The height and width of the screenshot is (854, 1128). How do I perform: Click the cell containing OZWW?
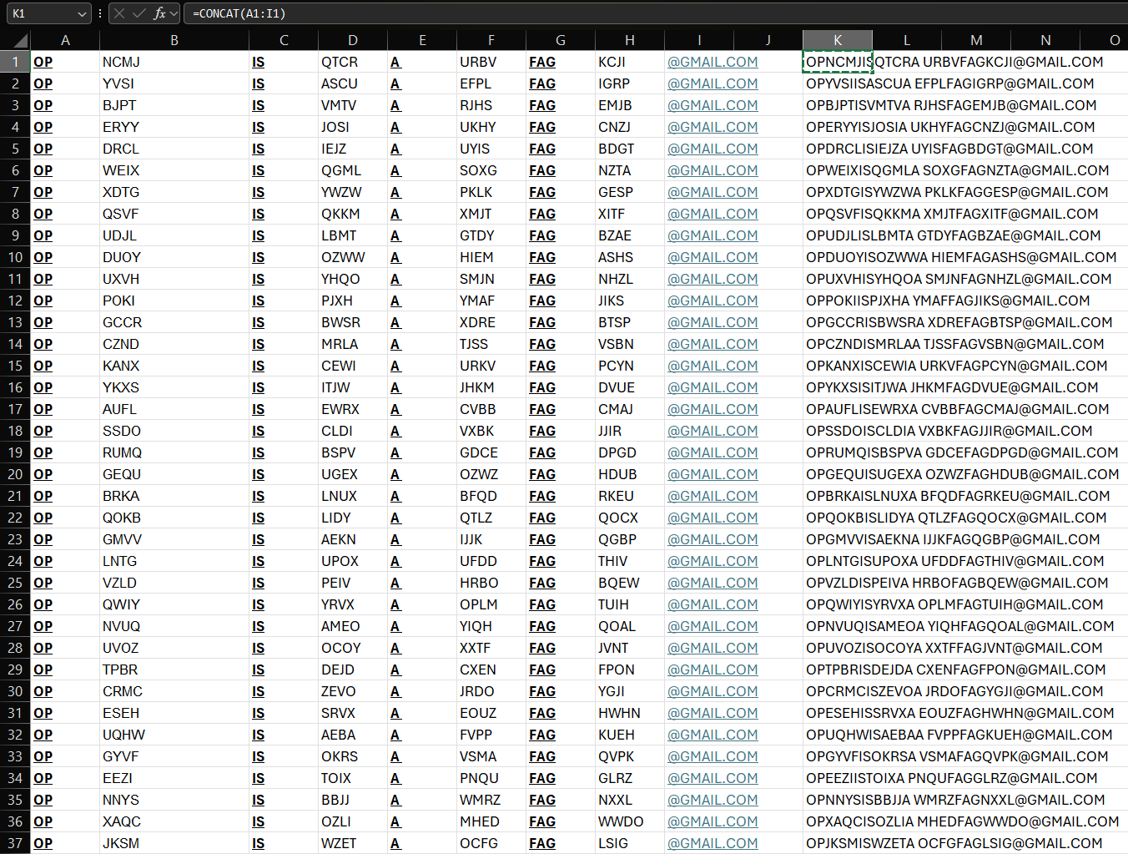pyautogui.click(x=353, y=257)
